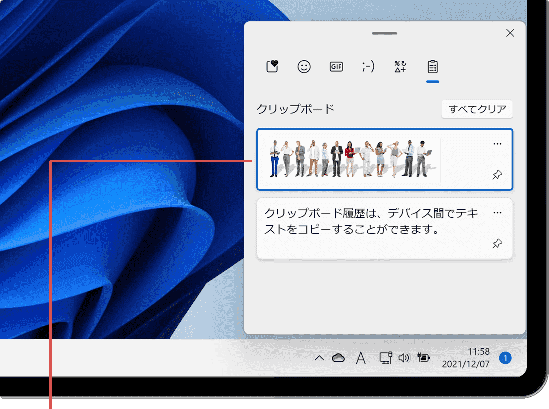Open the image item's options menu
Screen dimensions: 549x409
point(497,144)
